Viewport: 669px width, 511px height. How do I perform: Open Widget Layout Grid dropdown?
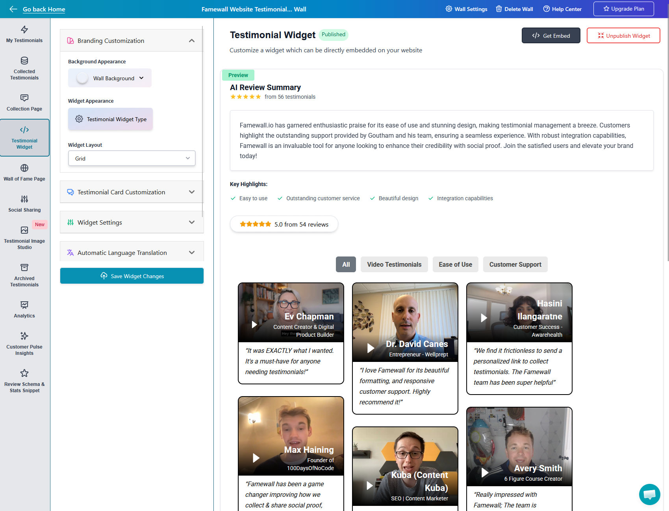pos(132,158)
